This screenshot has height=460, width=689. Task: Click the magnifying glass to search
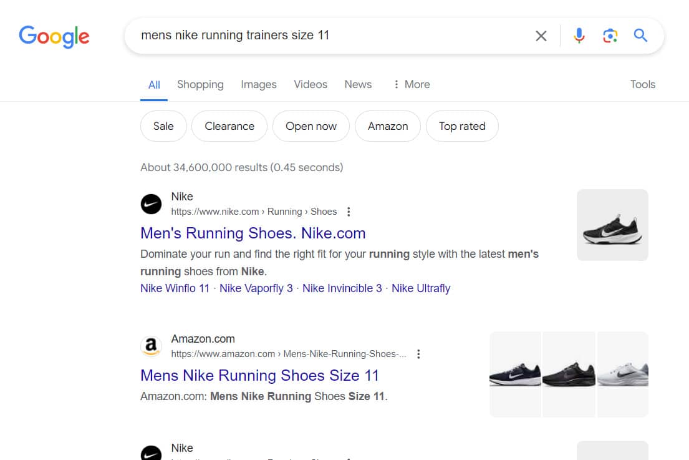point(640,36)
